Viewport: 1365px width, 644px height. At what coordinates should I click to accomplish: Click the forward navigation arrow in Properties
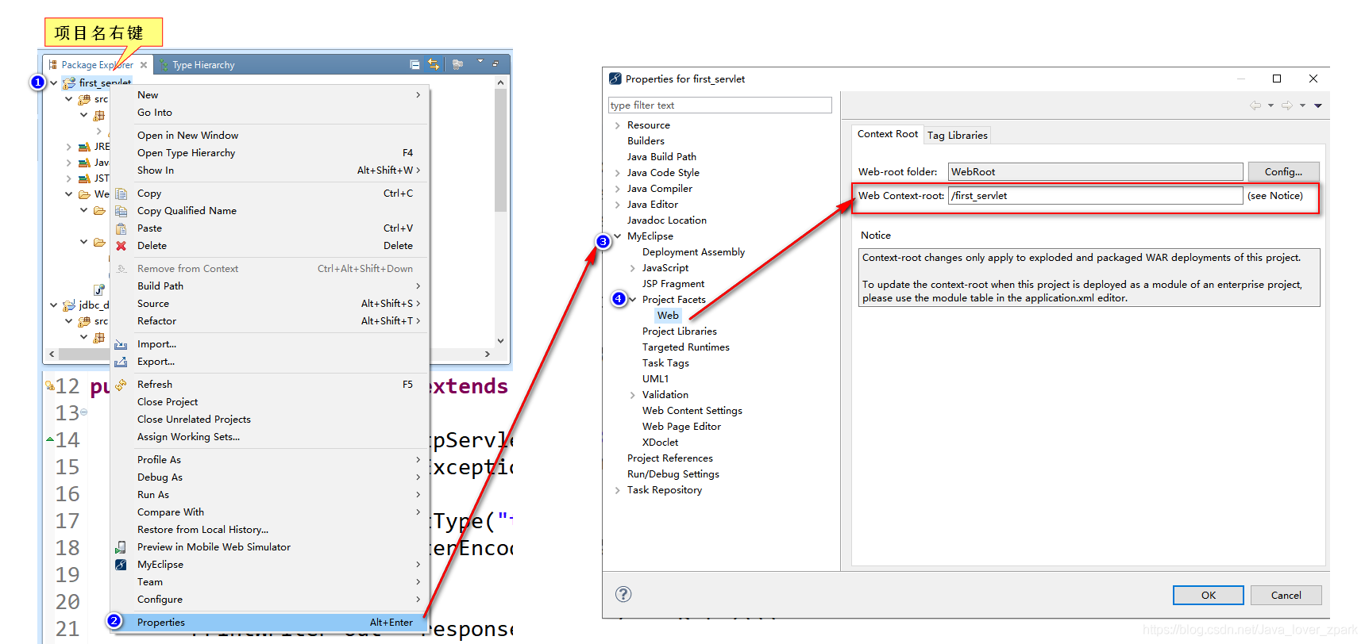point(1287,105)
